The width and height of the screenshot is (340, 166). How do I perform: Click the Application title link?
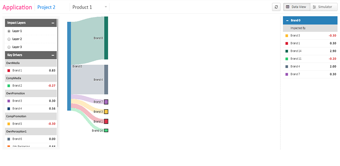[x=17, y=7]
